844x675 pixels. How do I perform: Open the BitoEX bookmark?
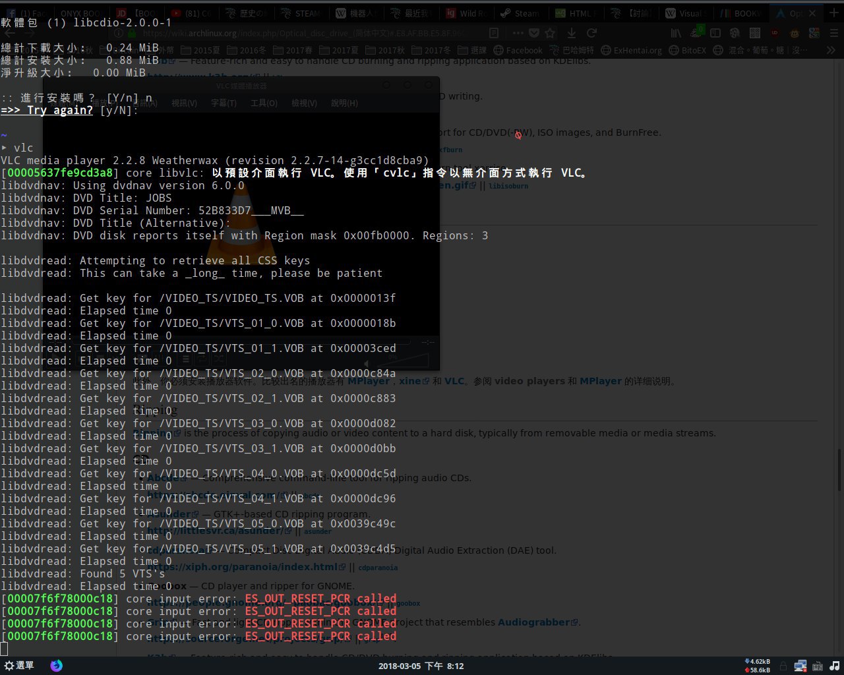688,50
